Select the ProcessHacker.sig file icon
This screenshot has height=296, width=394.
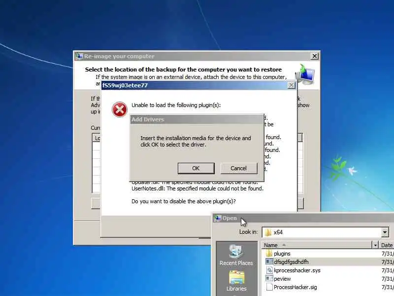pos(269,287)
